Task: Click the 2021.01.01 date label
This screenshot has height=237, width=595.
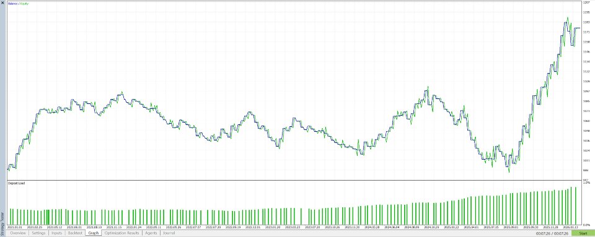Action: [15, 228]
